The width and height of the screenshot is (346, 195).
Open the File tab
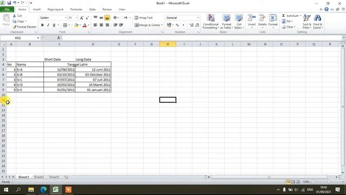7,9
